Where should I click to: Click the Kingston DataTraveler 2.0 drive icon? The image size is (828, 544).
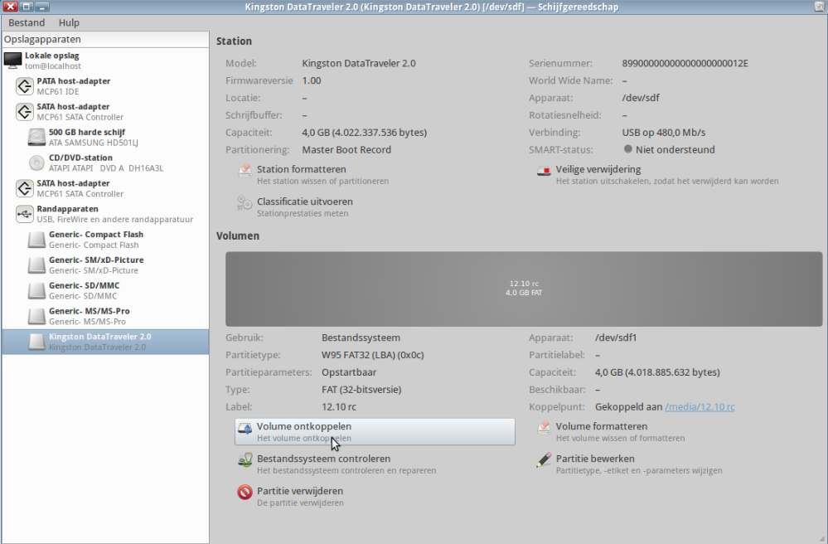click(36, 342)
